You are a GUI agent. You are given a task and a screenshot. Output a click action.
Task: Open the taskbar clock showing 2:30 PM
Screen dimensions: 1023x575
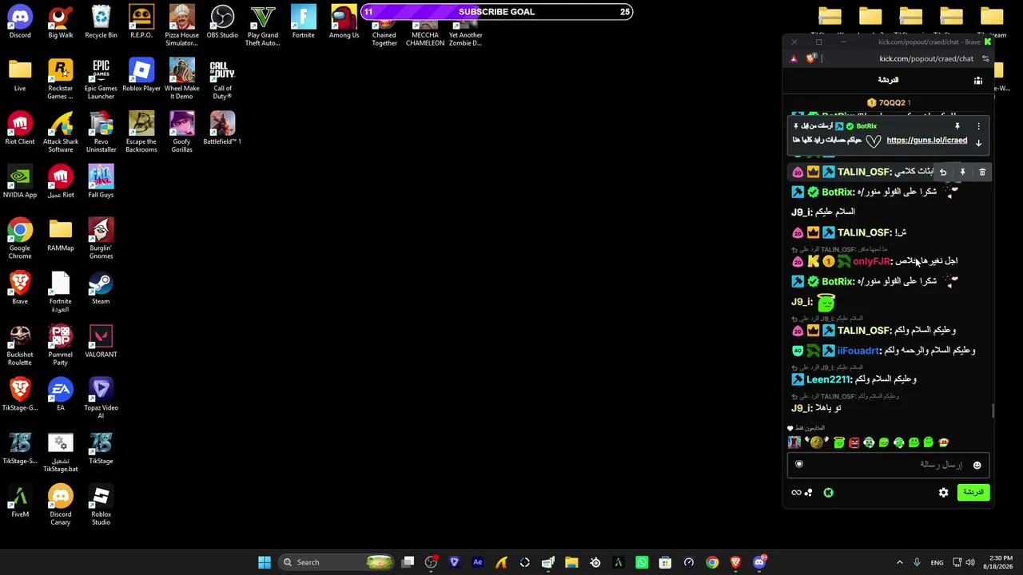1001,562
